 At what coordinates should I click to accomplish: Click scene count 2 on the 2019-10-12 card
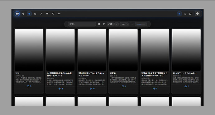pos(61,89)
